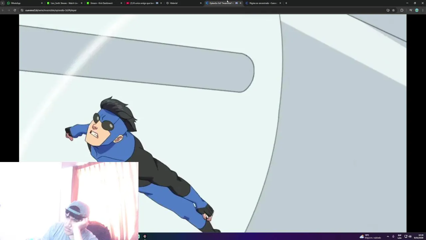Close the Episodio 3x3 tab

pyautogui.click(x=241, y=3)
